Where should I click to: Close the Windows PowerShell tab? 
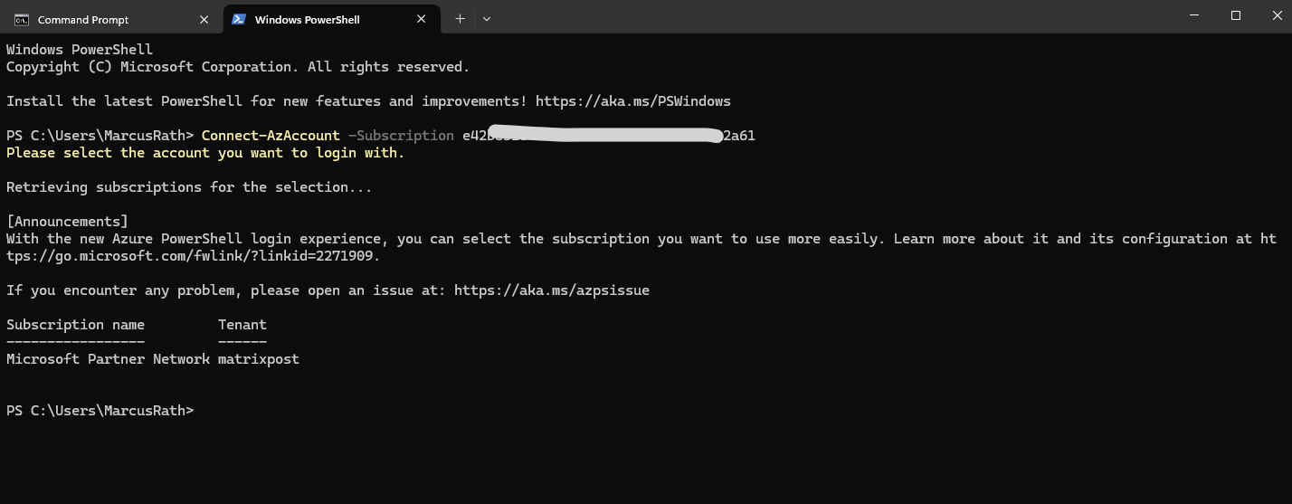(x=422, y=19)
